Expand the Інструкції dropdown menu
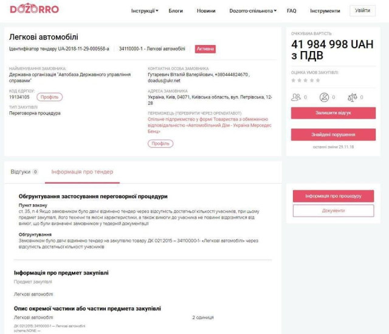 click(145, 11)
